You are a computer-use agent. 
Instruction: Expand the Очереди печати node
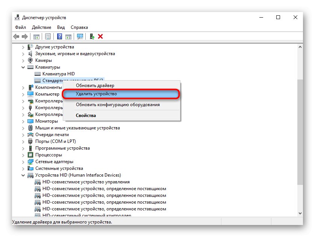[x=23, y=135]
